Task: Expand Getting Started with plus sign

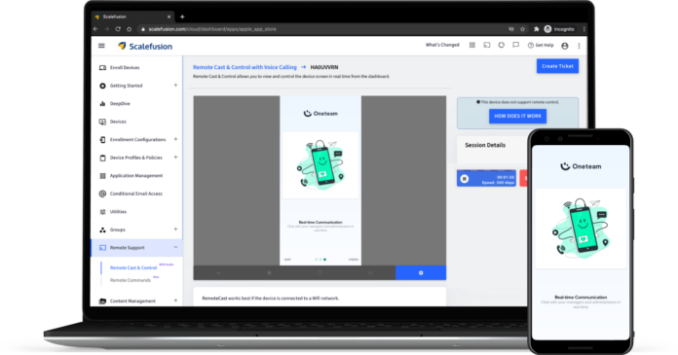Action: (x=175, y=86)
